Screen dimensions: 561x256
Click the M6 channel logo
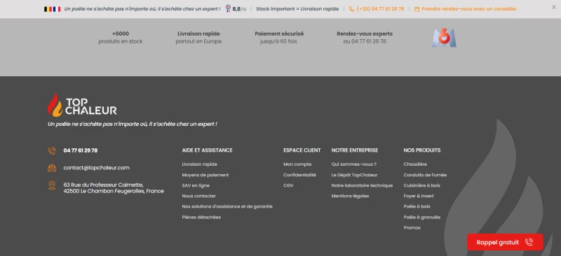[444, 38]
